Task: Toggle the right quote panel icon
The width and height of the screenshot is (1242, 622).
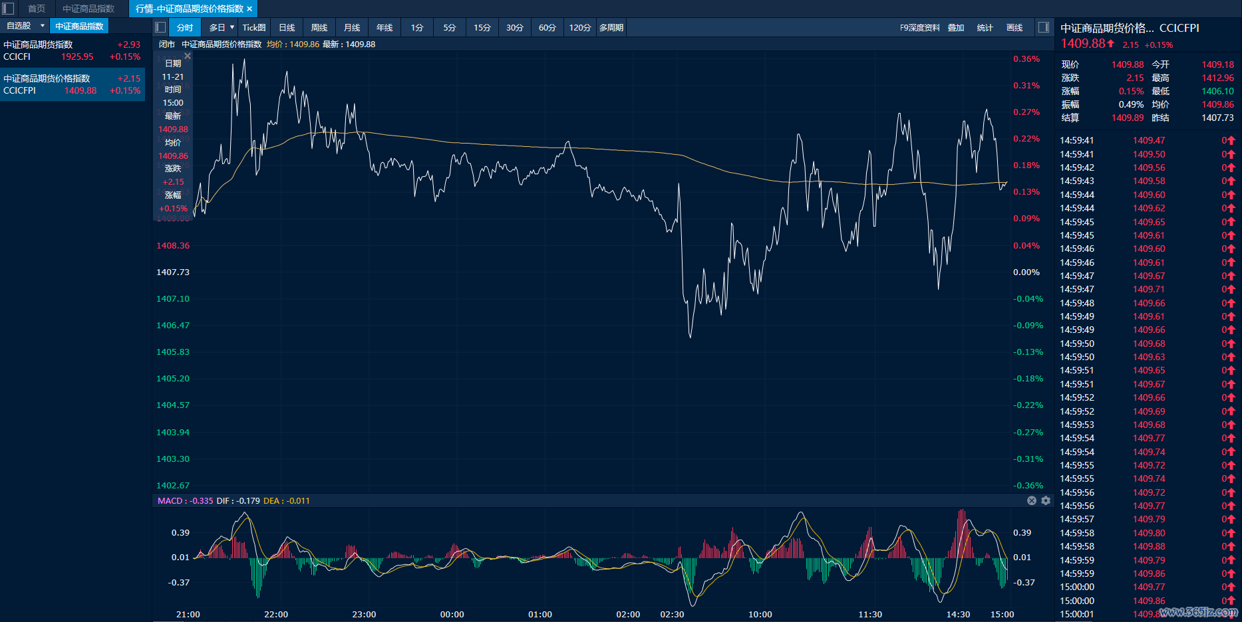Action: coord(1044,27)
